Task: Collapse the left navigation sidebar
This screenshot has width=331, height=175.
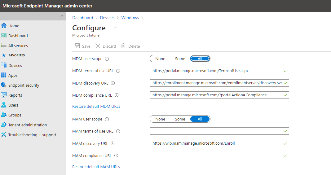Action: point(62,16)
